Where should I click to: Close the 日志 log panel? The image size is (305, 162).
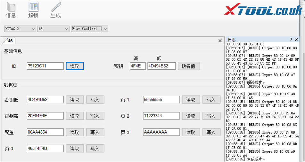[x=296, y=40]
